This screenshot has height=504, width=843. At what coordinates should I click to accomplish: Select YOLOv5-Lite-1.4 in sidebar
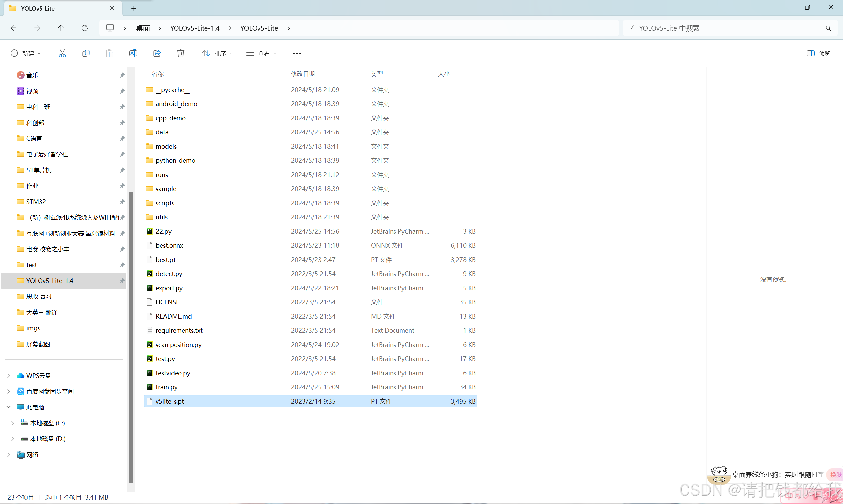[64, 281]
